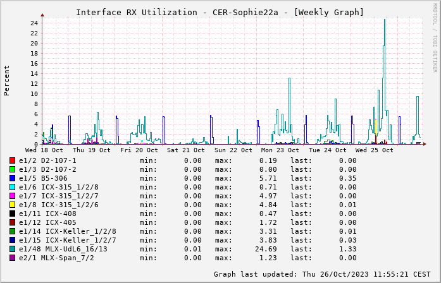Click the e1/14 ICX-Keller_1/2/8 legend label

tap(67, 231)
